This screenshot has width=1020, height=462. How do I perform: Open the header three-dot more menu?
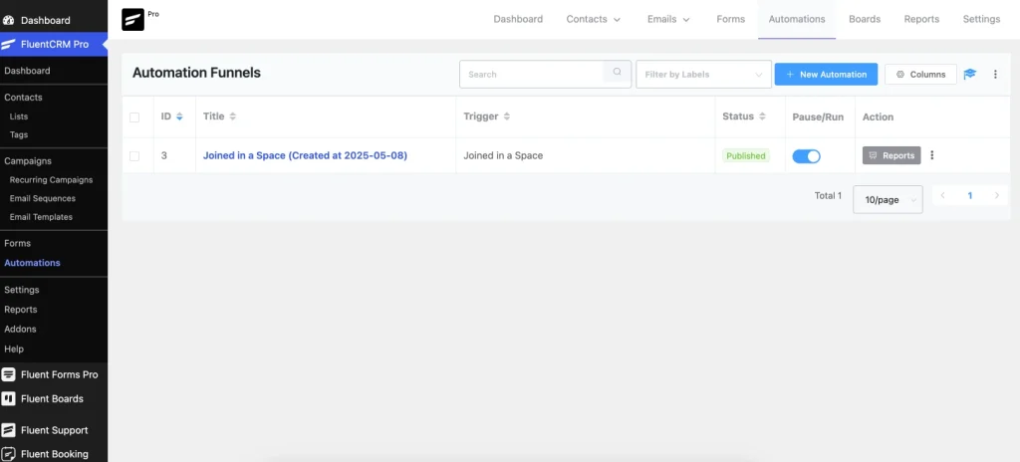tap(995, 75)
